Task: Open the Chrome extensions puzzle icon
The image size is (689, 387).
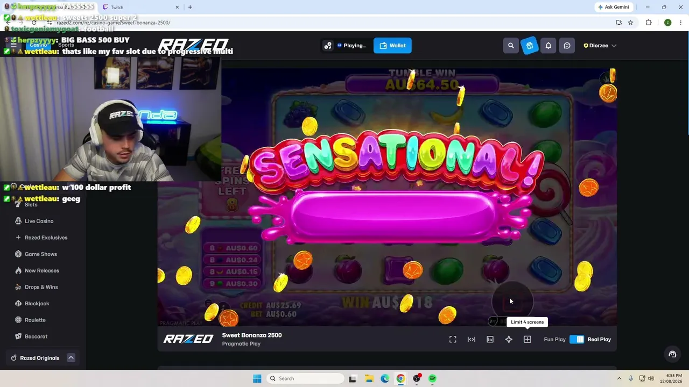Action: 649,23
